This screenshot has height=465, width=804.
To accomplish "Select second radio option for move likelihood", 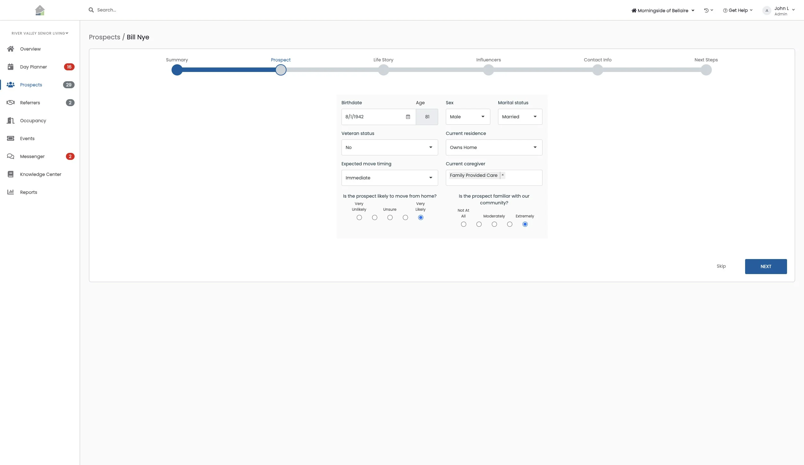I will tap(374, 217).
